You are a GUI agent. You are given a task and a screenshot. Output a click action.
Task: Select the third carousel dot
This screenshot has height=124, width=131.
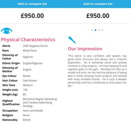(99, 30)
